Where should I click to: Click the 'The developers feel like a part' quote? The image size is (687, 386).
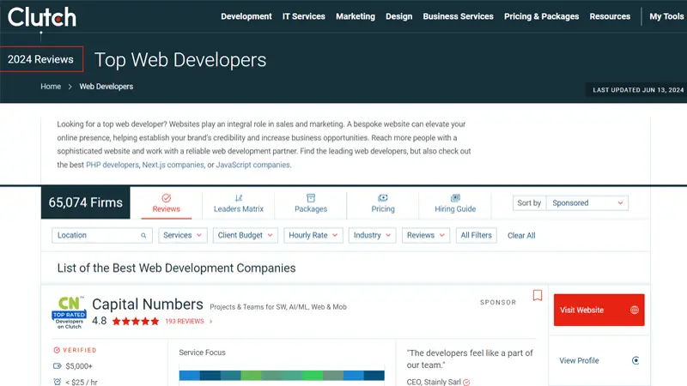470,359
